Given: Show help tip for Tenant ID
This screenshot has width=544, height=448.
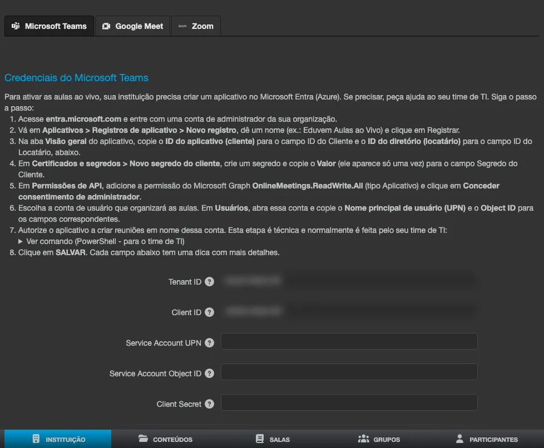Looking at the screenshot, I should tap(209, 282).
